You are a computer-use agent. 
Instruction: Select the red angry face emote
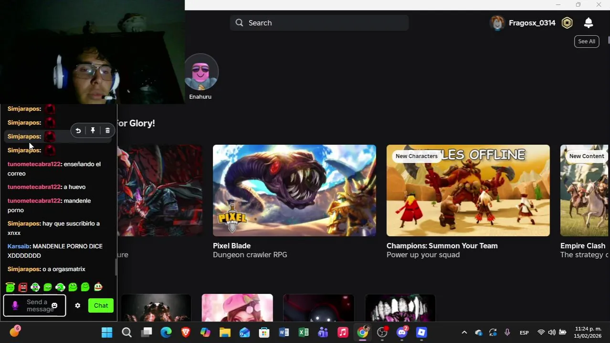point(22,287)
